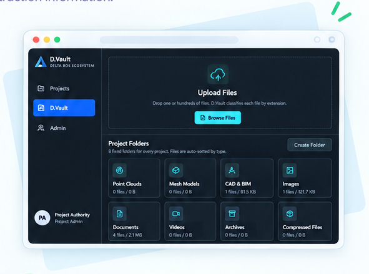Open the Compressed Files folder card
369x274 pixels.
click(305, 222)
